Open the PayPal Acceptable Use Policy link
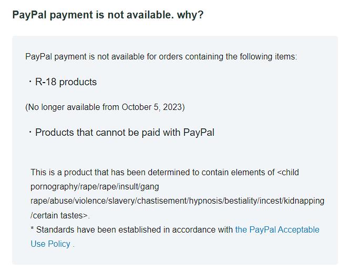The image size is (339, 271). (277, 229)
